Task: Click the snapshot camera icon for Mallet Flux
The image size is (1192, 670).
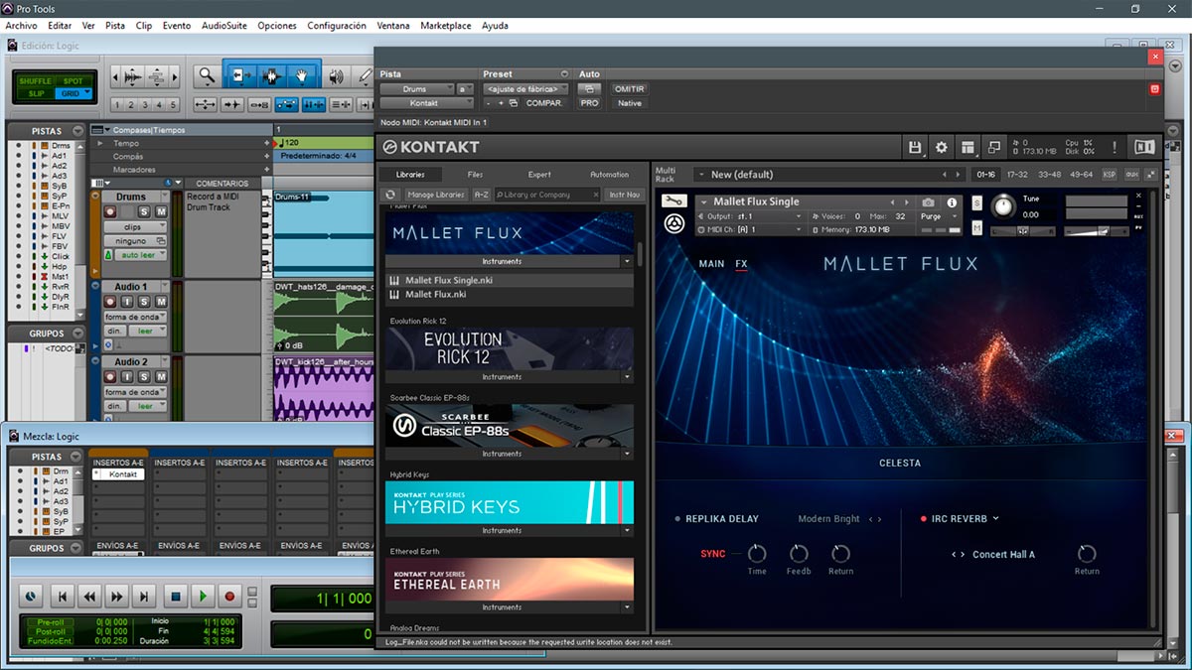Action: pos(928,202)
